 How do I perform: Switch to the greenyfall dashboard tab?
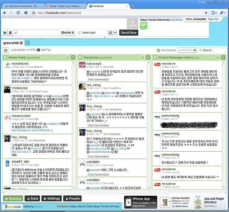(x=11, y=43)
